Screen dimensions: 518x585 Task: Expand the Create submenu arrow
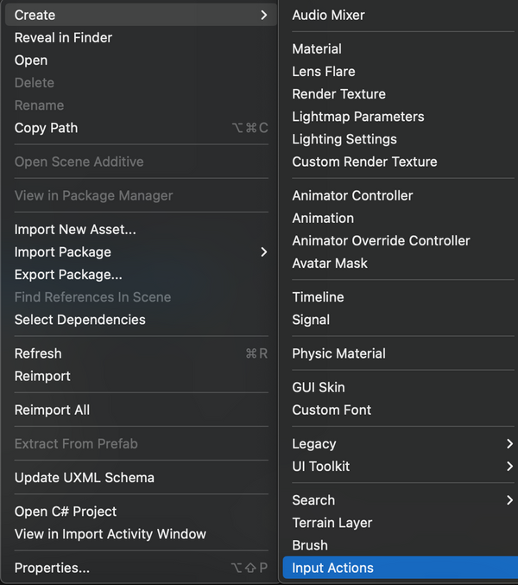[263, 15]
